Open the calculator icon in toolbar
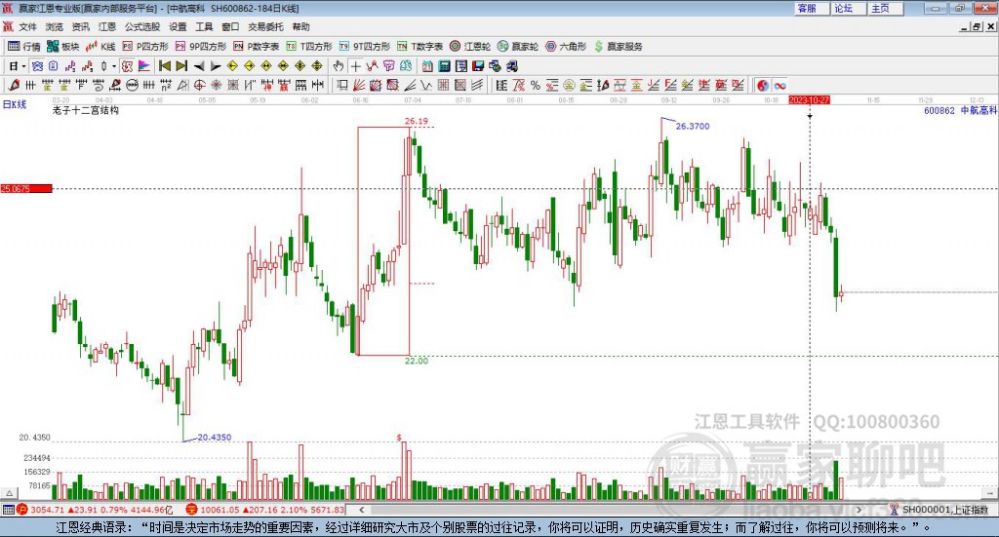This screenshot has width=999, height=537. click(444, 66)
